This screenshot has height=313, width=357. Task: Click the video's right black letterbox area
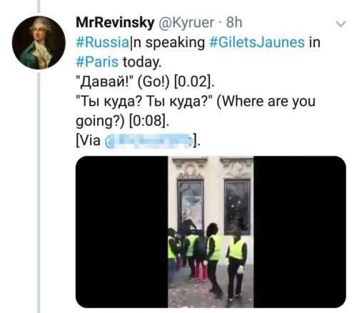(x=300, y=232)
